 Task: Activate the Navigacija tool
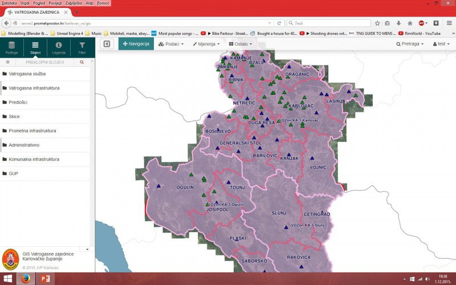[x=136, y=44]
